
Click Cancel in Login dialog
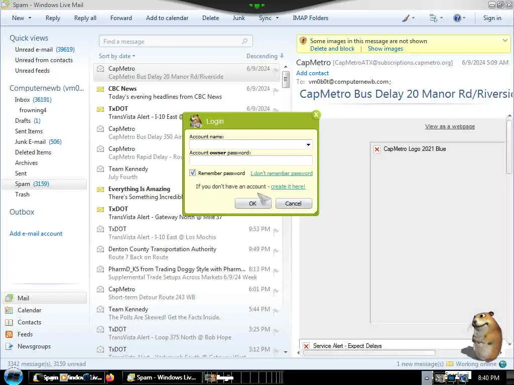click(x=293, y=204)
